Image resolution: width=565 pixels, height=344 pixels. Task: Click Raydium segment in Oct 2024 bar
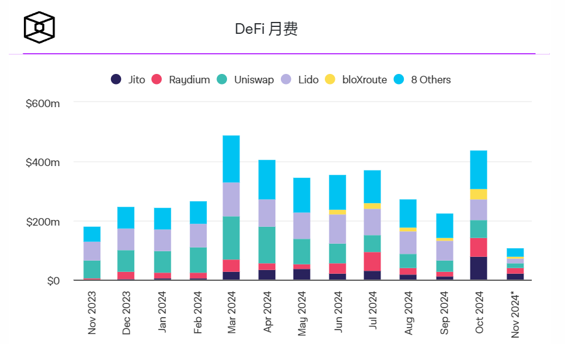[478, 248]
